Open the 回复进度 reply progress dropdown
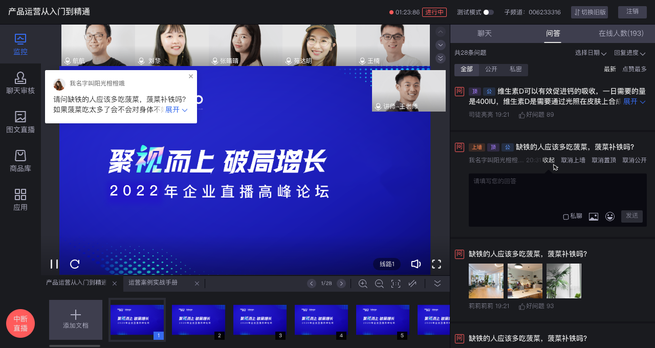655x348 pixels. (629, 53)
